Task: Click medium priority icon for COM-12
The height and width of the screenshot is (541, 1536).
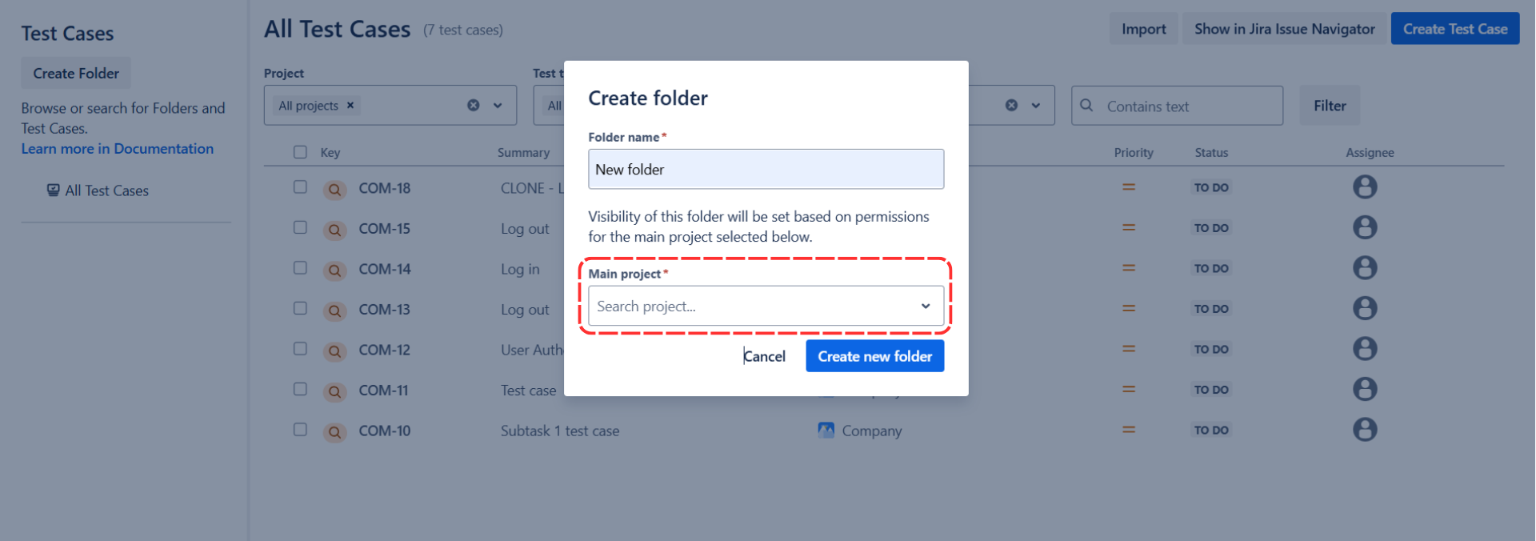Action: click(1129, 349)
